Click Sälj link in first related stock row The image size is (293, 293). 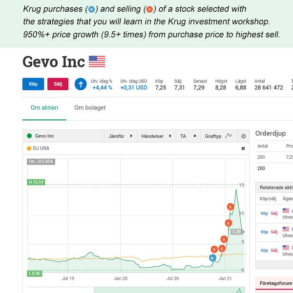[274, 213]
